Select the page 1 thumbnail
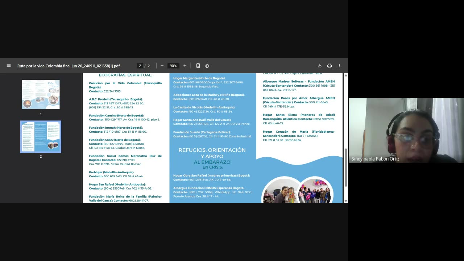Image resolution: width=464 pixels, height=261 pixels. [41, 94]
